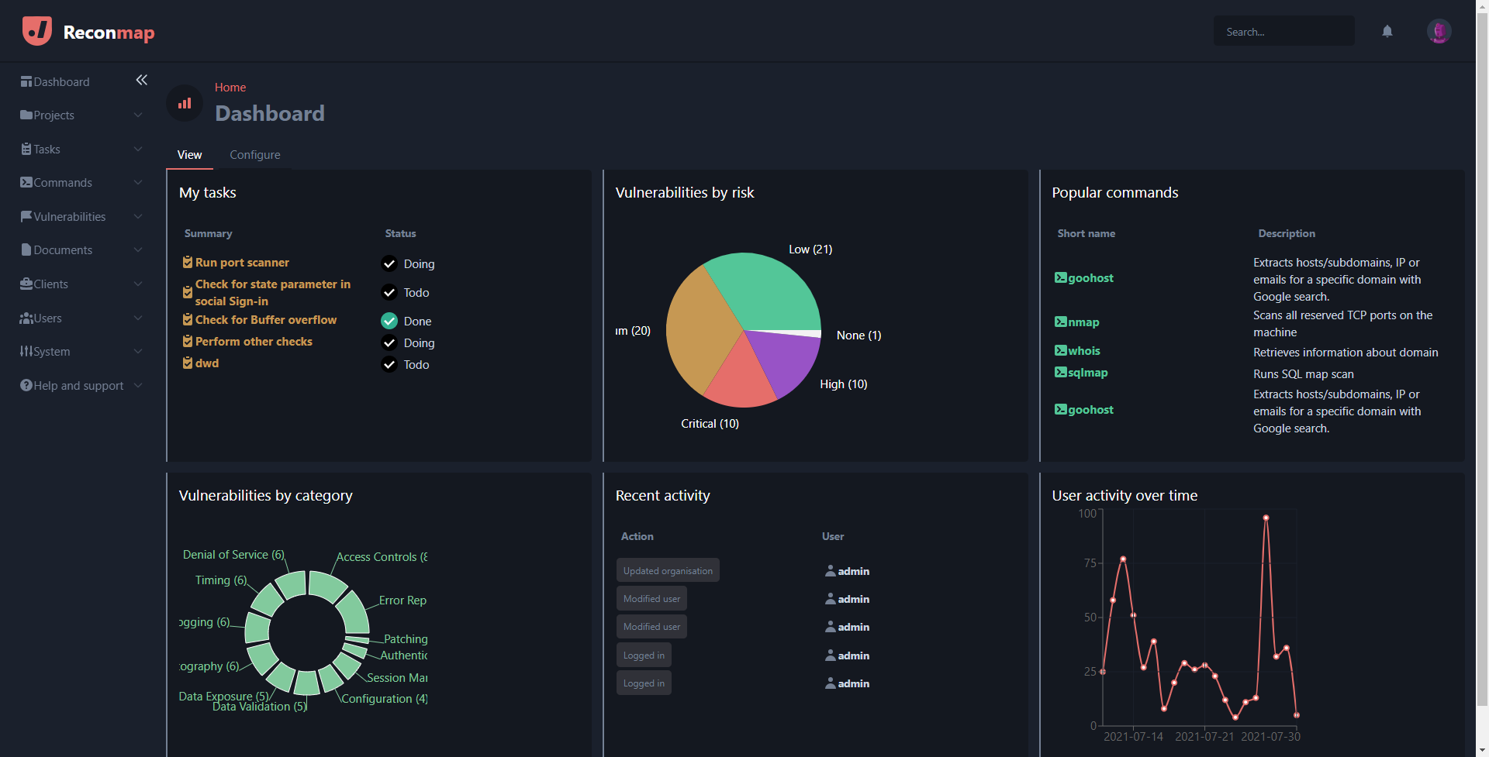1489x757 pixels.
Task: Expand the System menu chevron
Action: 138,352
